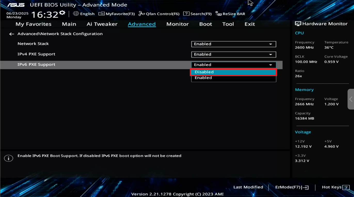Click the back arrow beside Advanced\Network Stack Configuration

tap(11, 34)
